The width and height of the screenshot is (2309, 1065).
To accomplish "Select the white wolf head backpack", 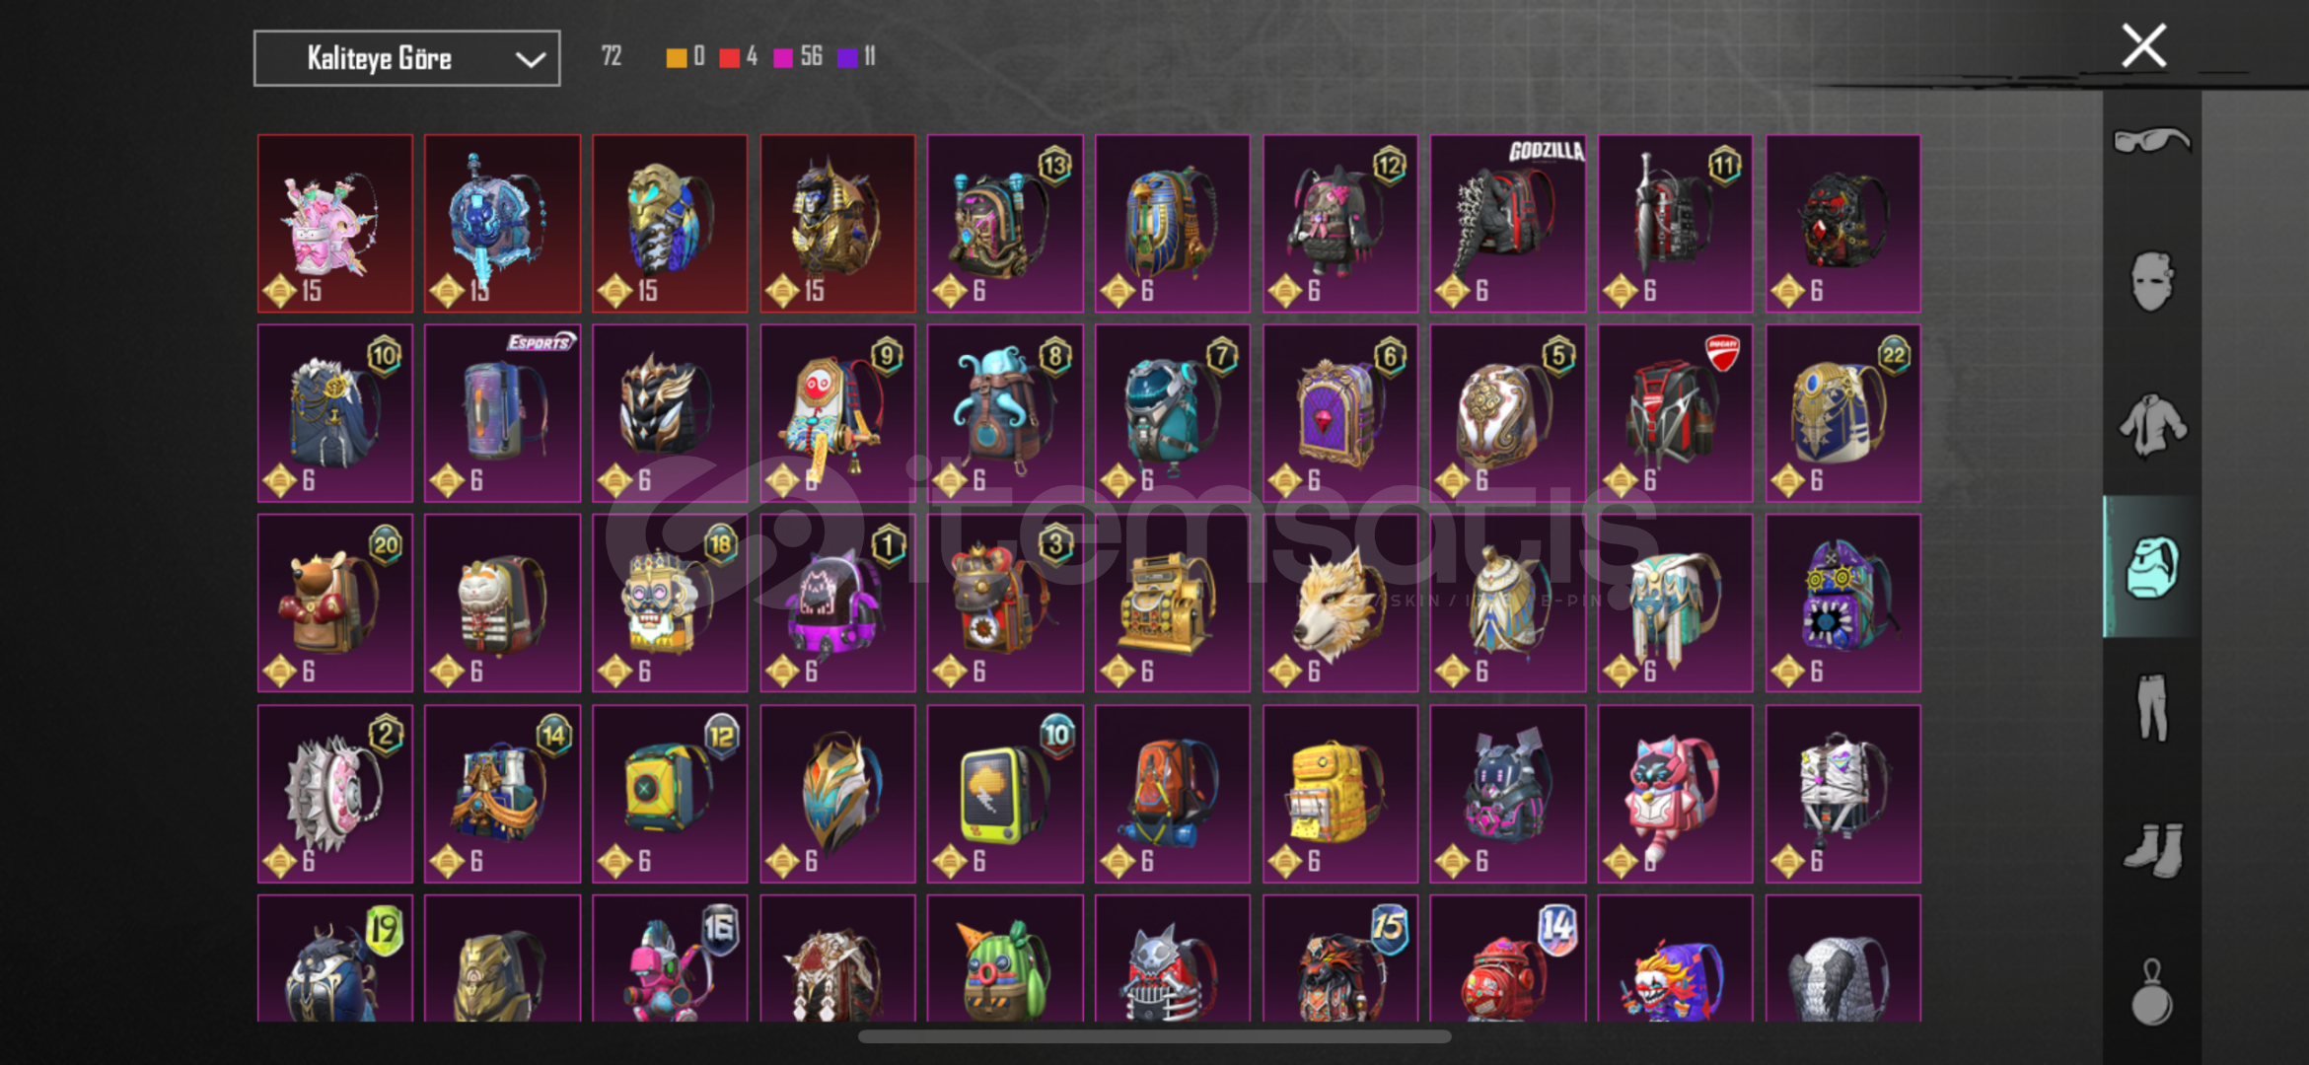I will tap(1339, 603).
